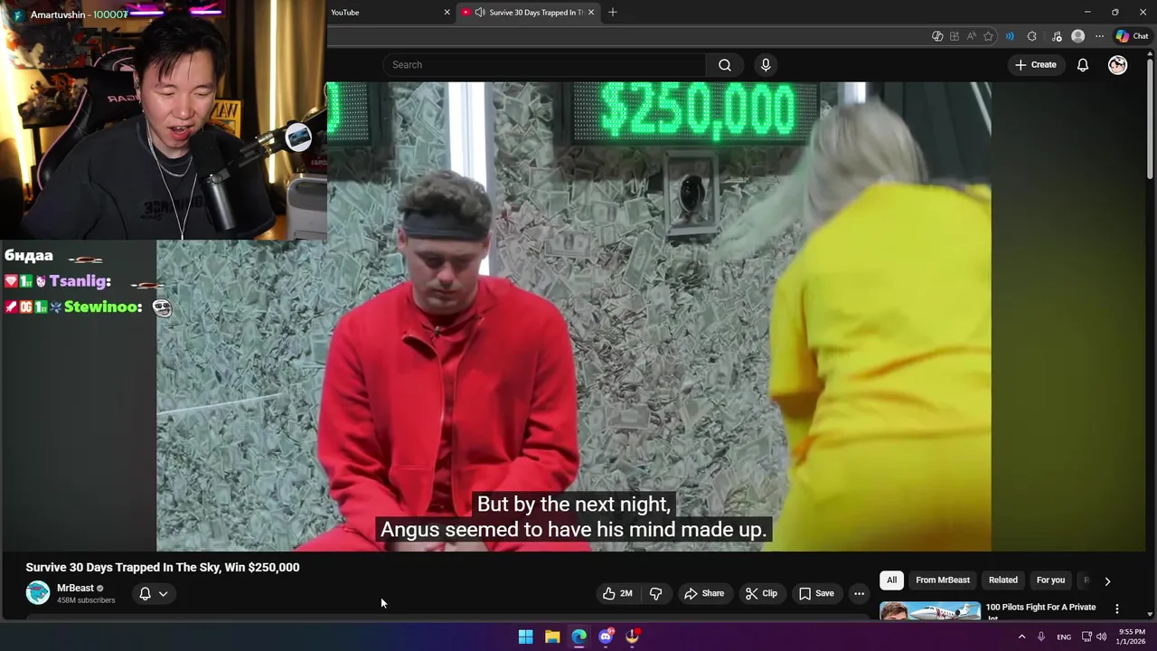1157x651 pixels.
Task: Share the MrBeast video
Action: [x=704, y=593]
